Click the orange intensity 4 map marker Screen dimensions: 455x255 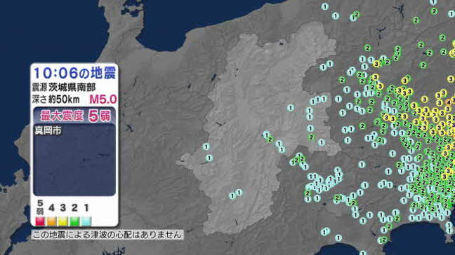tap(449, 102)
